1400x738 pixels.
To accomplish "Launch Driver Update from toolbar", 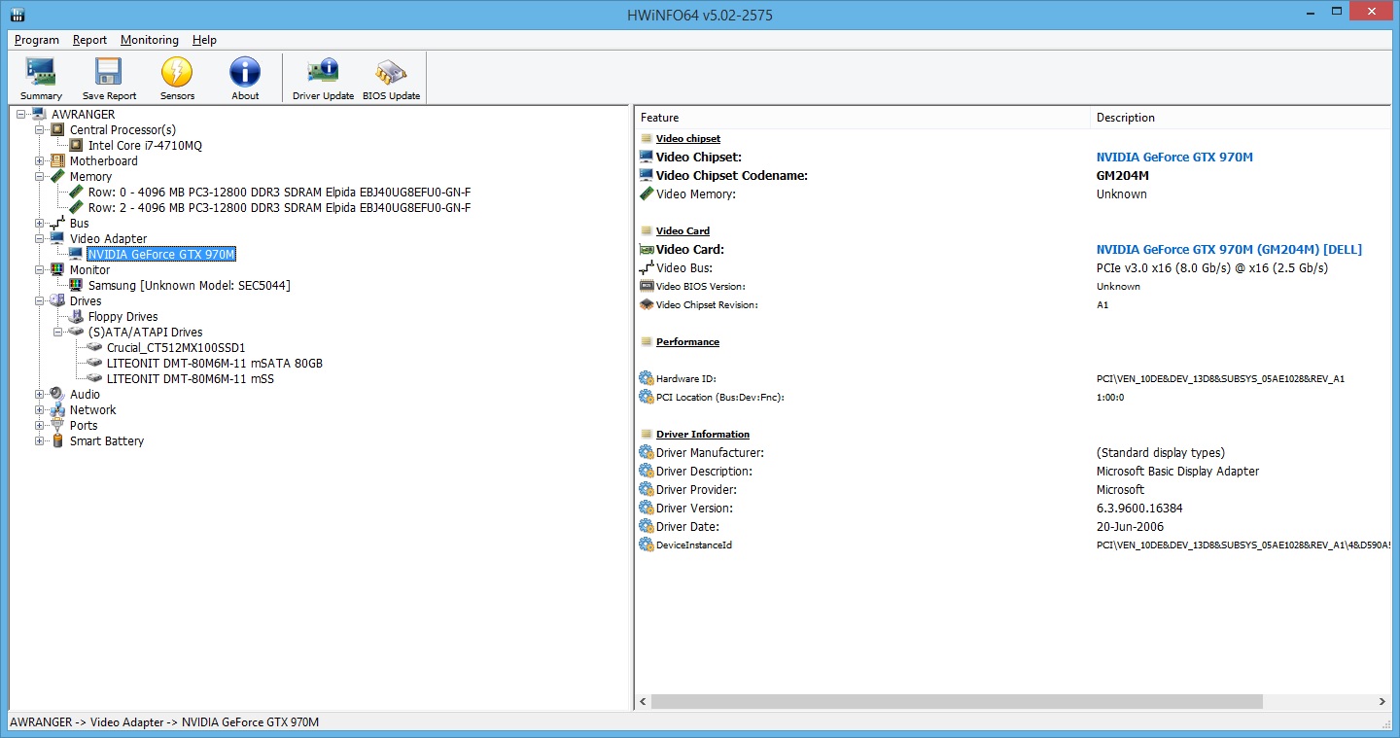I will click(323, 79).
